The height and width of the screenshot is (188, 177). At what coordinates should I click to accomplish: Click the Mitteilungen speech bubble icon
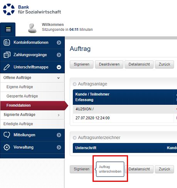(x=7, y=135)
